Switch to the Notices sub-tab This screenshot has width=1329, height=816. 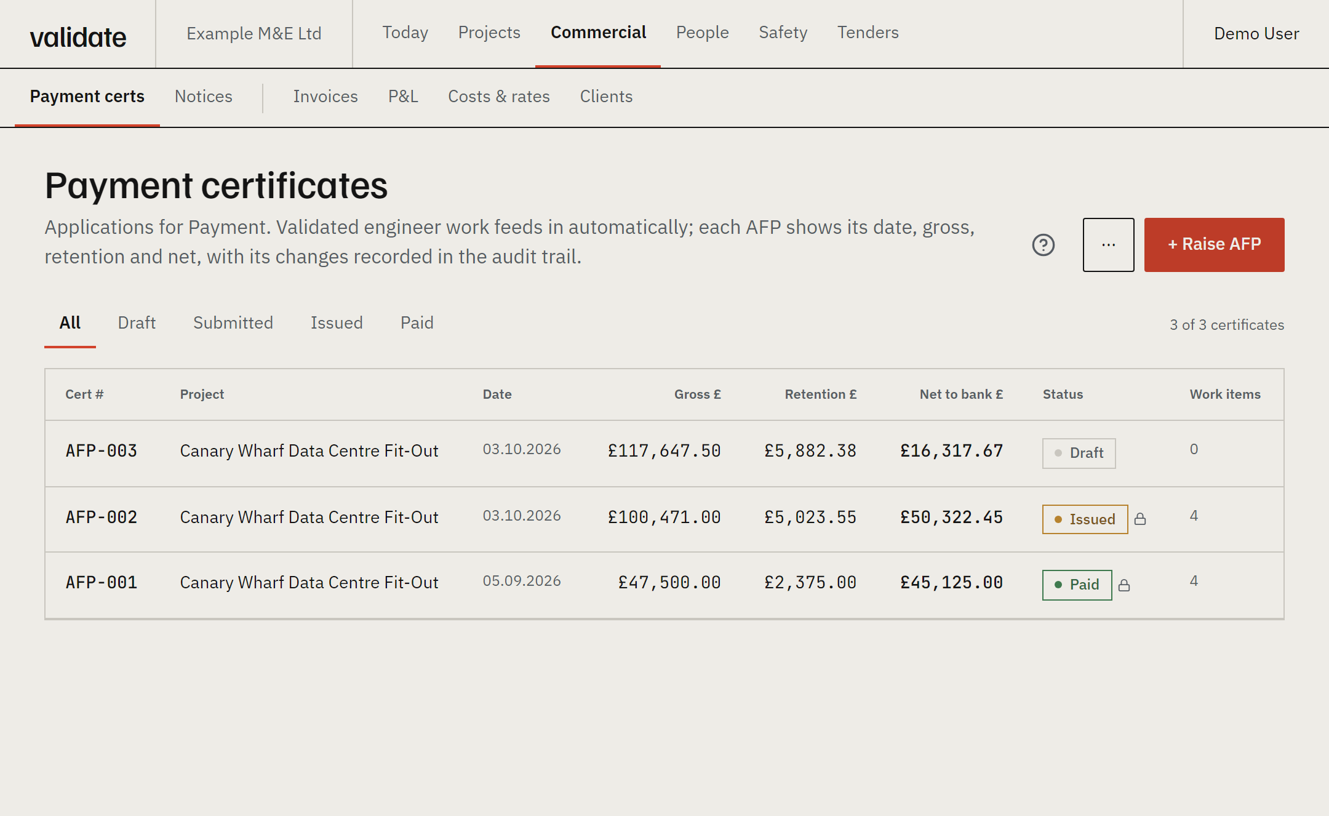click(x=204, y=97)
